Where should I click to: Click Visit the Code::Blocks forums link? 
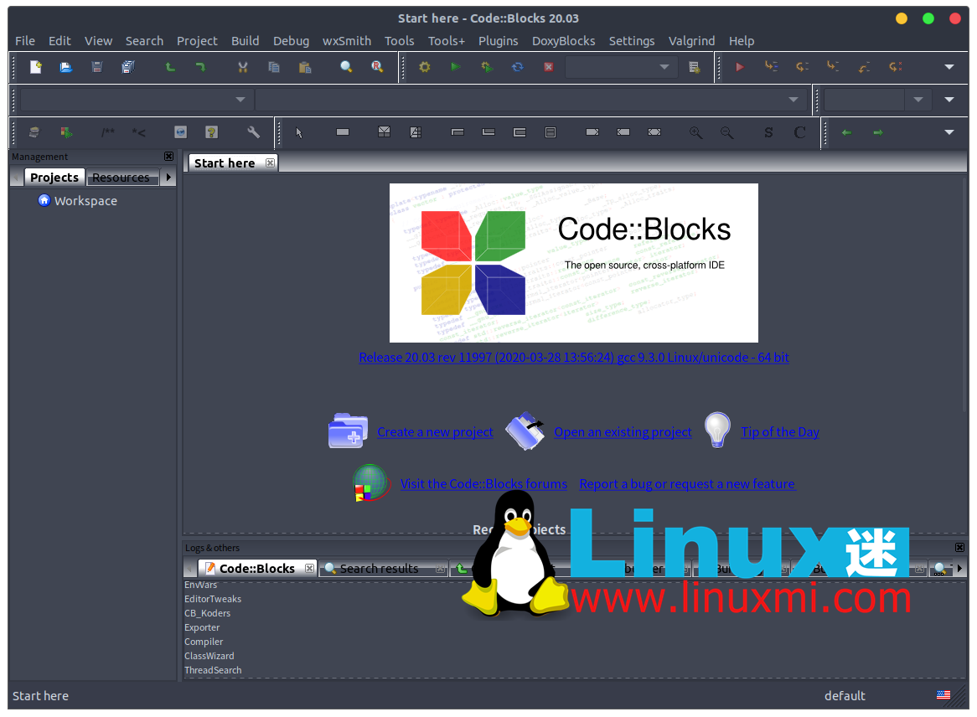tap(483, 483)
